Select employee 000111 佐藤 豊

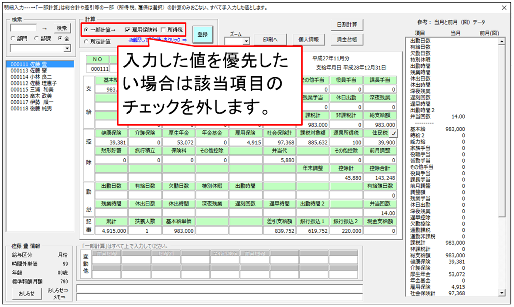point(40,64)
